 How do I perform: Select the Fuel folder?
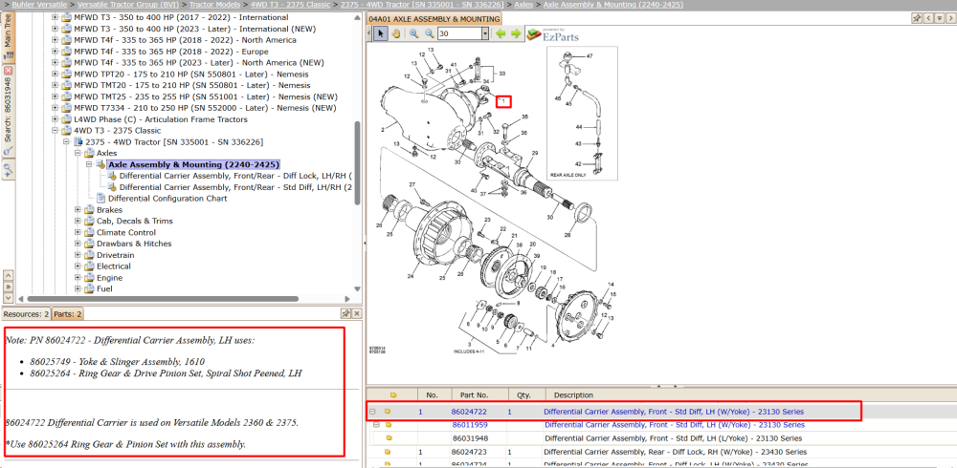coord(104,288)
